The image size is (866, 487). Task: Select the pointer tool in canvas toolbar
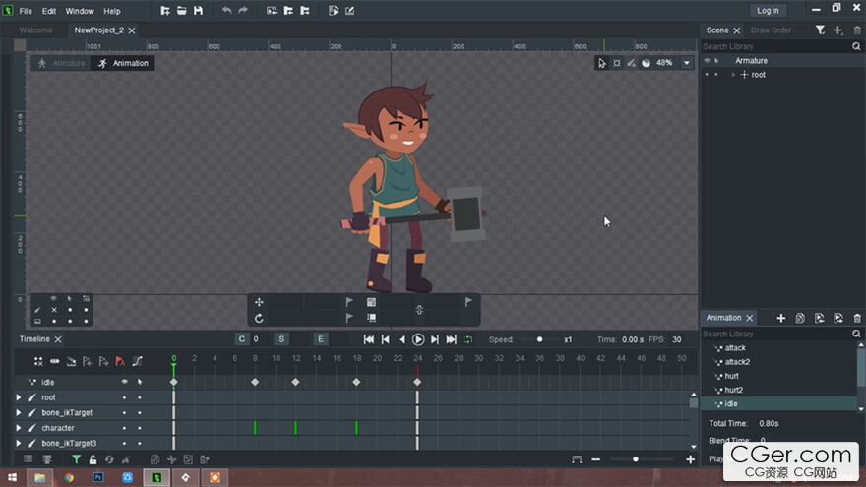pos(602,63)
